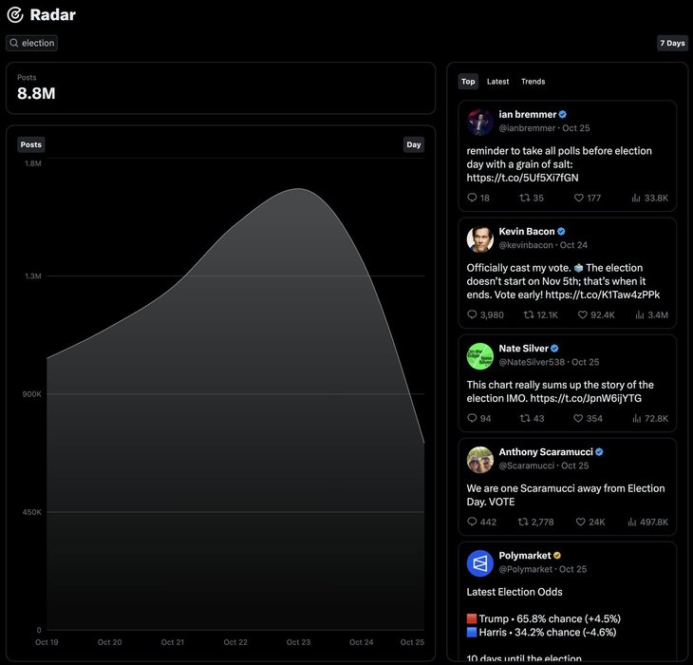Click repost icon on Kevin Bacon's post
Viewport: 693px width, 665px height.
click(x=529, y=314)
